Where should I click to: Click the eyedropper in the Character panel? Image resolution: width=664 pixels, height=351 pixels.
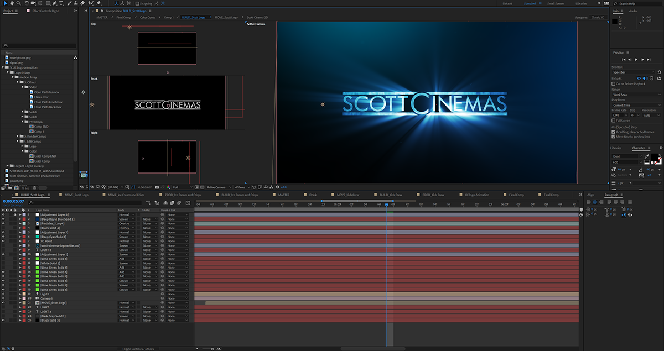point(647,157)
